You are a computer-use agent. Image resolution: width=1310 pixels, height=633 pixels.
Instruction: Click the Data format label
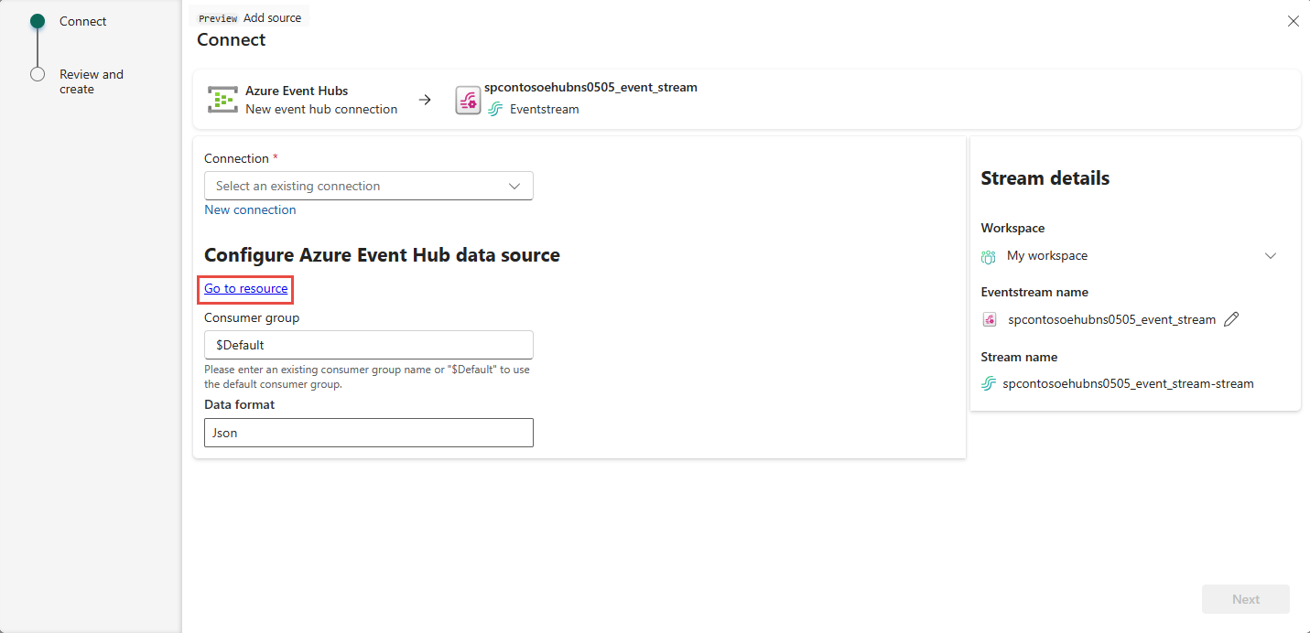click(x=239, y=404)
